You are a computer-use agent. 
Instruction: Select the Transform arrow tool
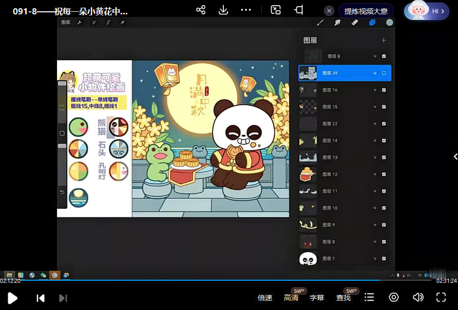(122, 23)
